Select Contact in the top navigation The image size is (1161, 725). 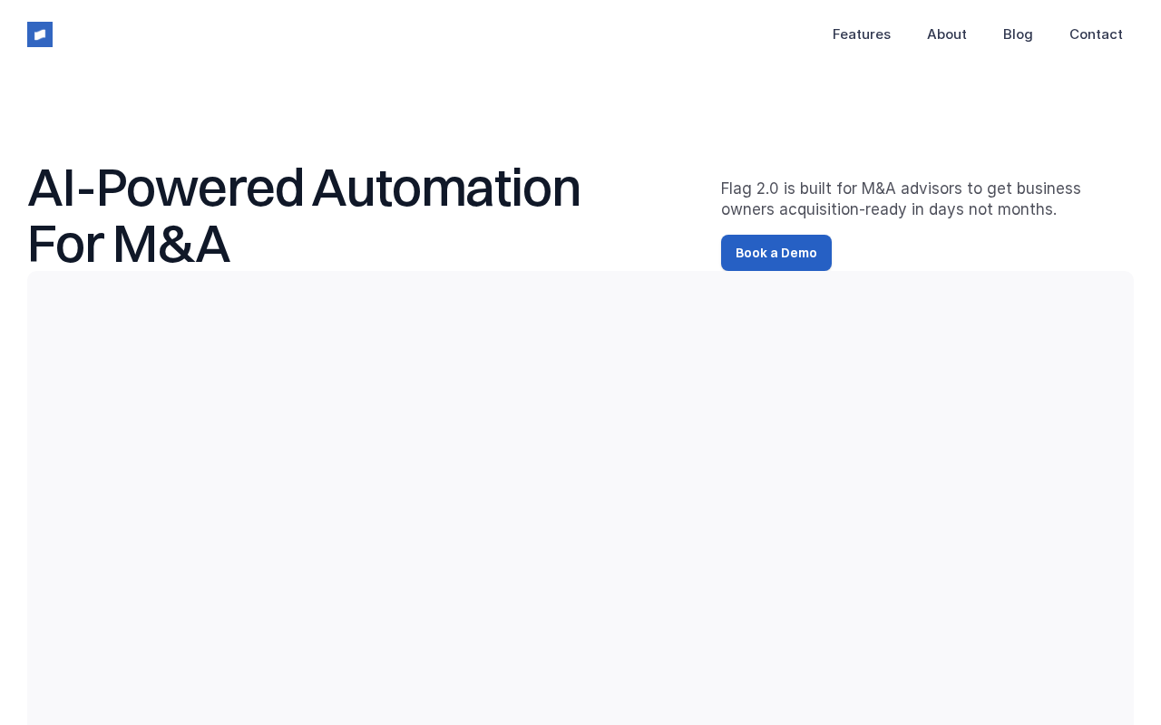click(x=1096, y=34)
